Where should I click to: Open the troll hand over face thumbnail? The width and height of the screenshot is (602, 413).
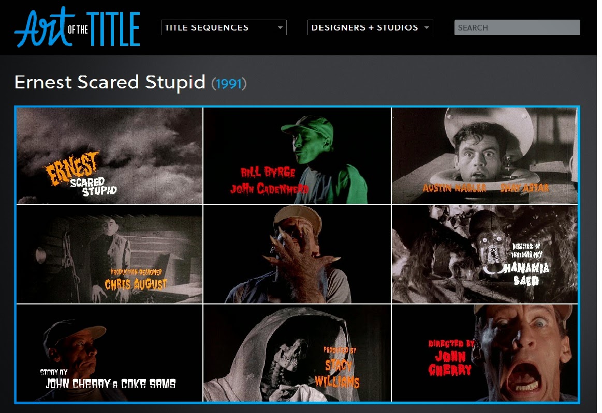[297, 254]
